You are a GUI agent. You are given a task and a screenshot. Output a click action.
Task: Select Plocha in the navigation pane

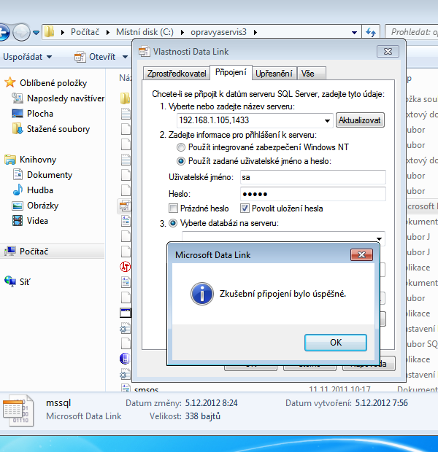click(x=32, y=114)
